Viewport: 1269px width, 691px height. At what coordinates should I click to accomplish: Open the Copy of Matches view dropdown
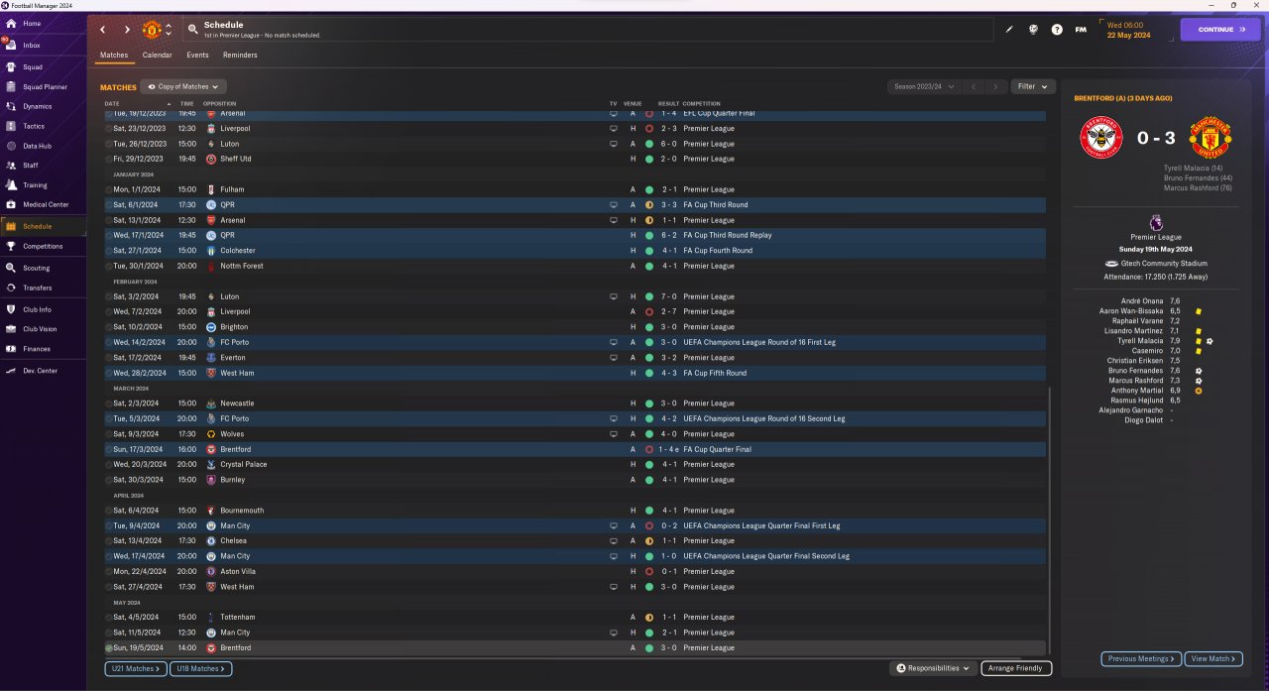183,87
